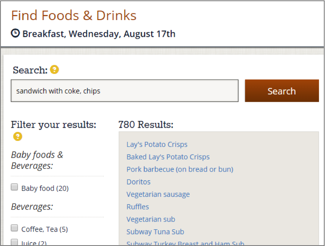Screen dimensions: 325x246
Task: Open Subway Turkey Breast and Ham Sub
Action: 185,243
